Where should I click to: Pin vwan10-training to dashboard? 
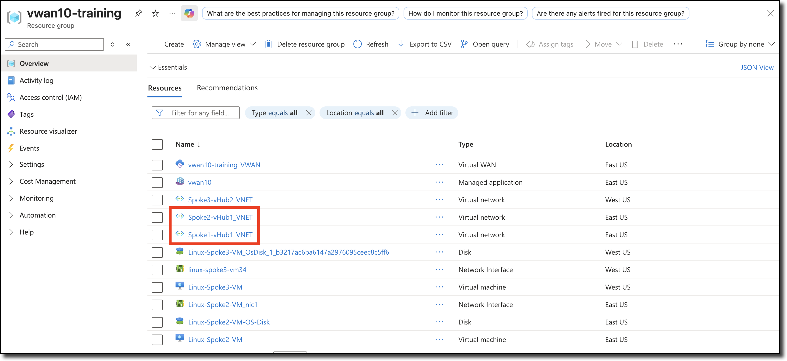tap(138, 13)
